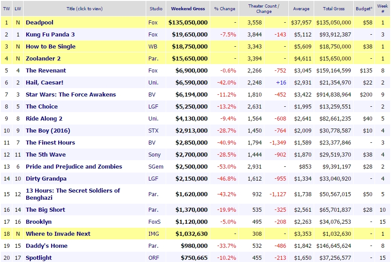The width and height of the screenshot is (391, 262).
Task: View The Revenant page
Action: [x=46, y=70]
